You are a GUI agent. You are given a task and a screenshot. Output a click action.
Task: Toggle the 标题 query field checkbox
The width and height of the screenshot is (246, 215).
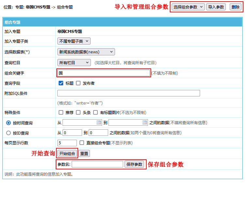point(61,83)
